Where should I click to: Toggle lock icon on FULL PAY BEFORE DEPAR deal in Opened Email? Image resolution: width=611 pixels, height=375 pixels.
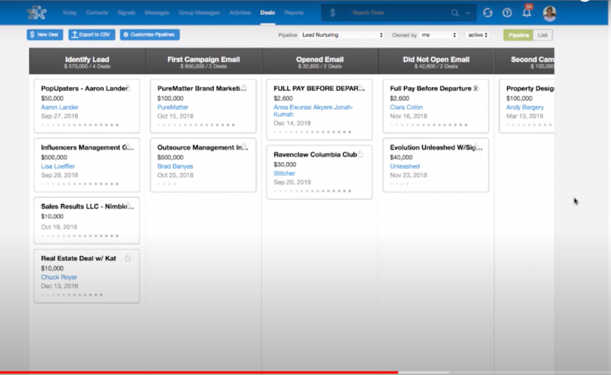pyautogui.click(x=360, y=88)
